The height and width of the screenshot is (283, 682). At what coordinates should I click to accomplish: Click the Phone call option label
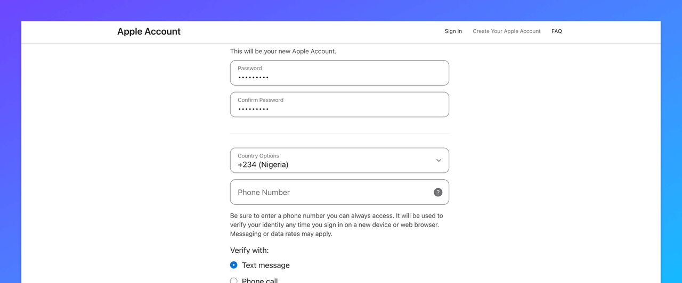[x=260, y=280]
